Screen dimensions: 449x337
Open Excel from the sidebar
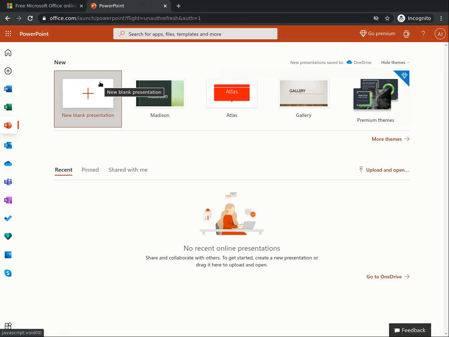tap(8, 107)
